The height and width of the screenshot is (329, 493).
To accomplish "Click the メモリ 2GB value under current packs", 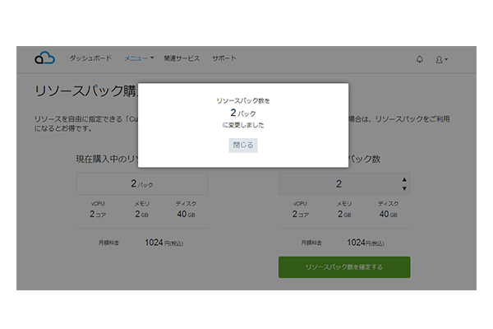I will (x=142, y=214).
